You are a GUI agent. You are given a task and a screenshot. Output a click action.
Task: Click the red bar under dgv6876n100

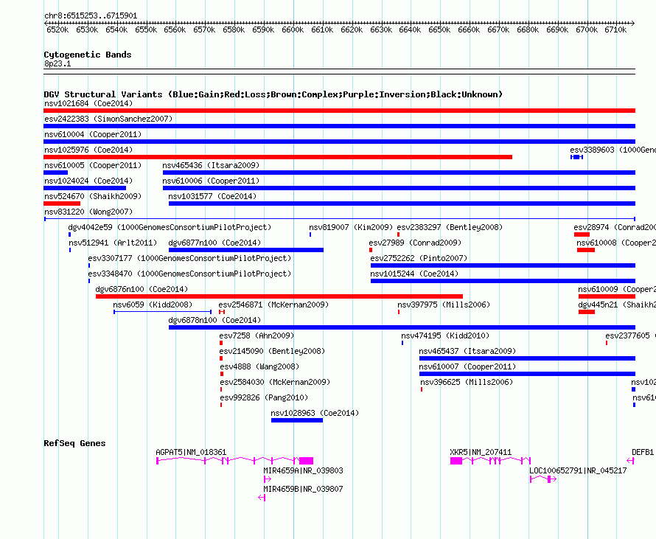pyautogui.click(x=279, y=296)
